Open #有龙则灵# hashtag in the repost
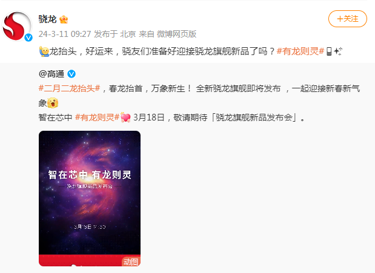Screen dimensions: 375x273 coord(97,117)
